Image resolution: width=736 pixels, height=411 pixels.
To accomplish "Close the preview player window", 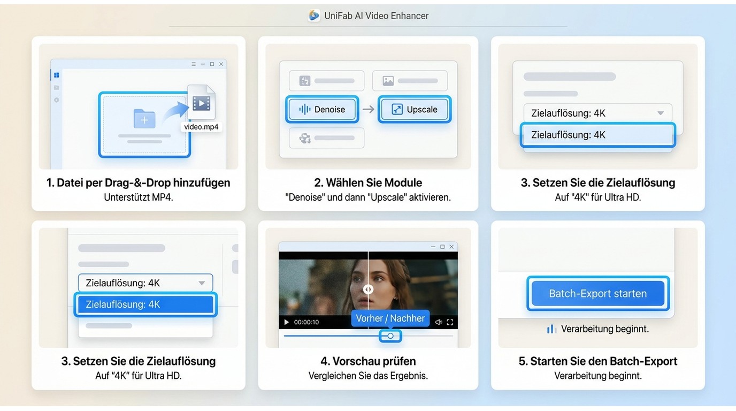I will click(x=451, y=247).
